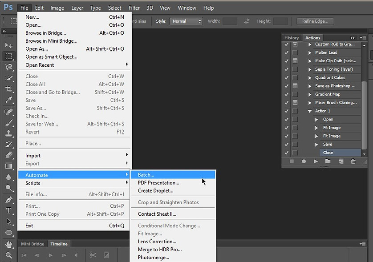The height and width of the screenshot is (262, 373).
Task: Select the History Brush tool
Action: click(9, 144)
